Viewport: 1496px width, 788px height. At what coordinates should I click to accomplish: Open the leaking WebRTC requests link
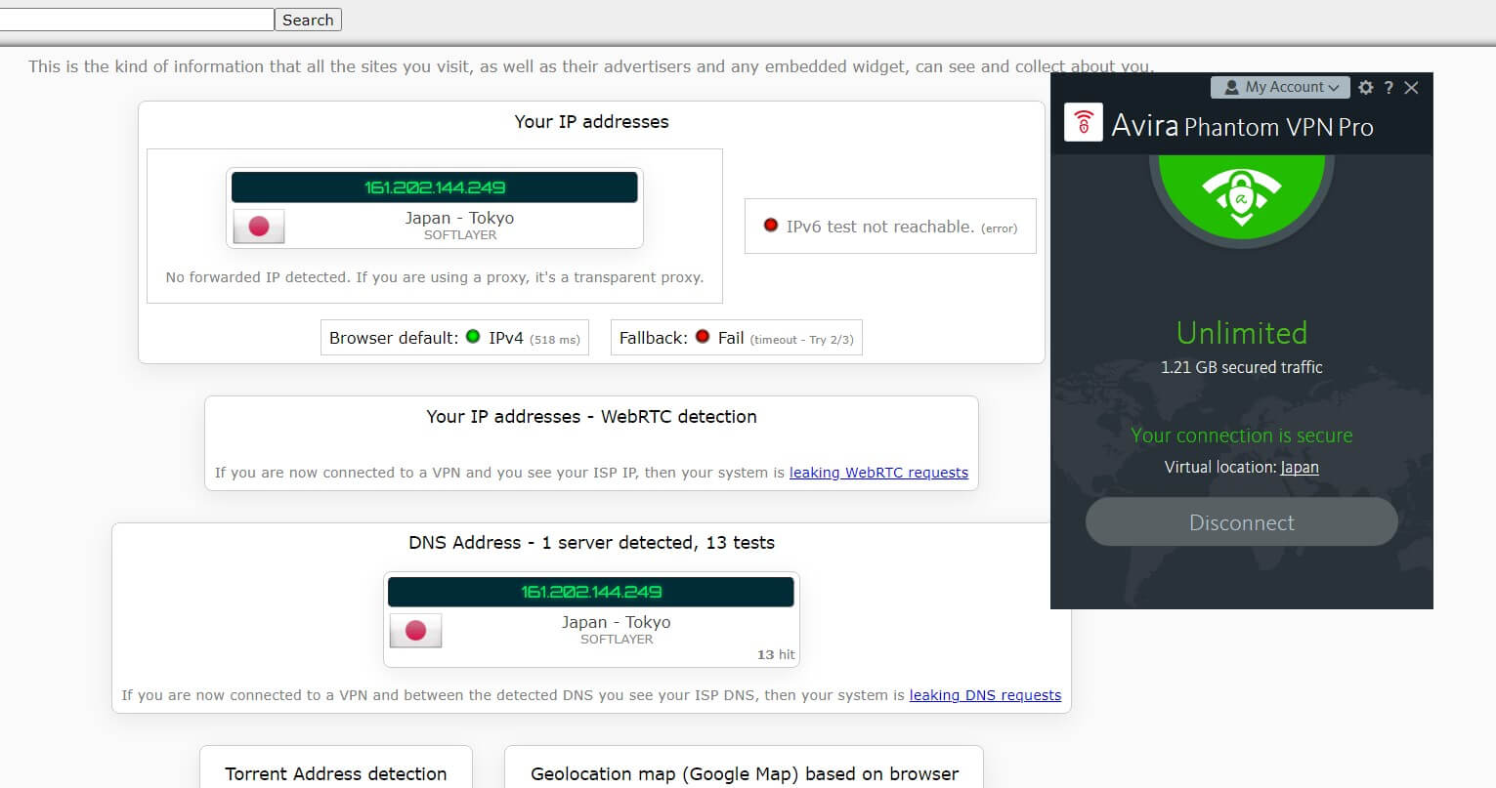pyautogui.click(x=878, y=473)
